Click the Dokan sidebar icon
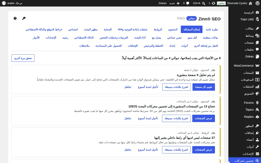This screenshot has width=261, height=163. point(257,57)
